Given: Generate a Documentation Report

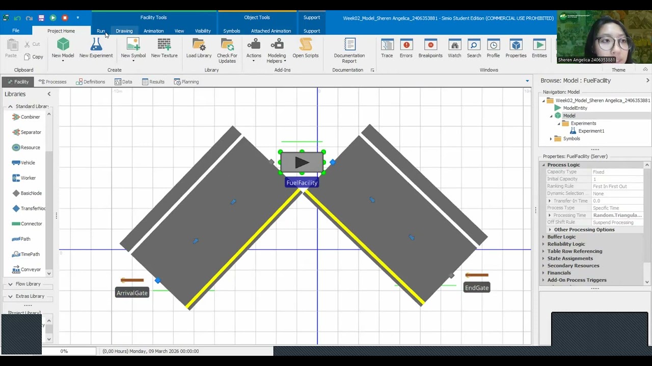Looking at the screenshot, I should (x=349, y=50).
